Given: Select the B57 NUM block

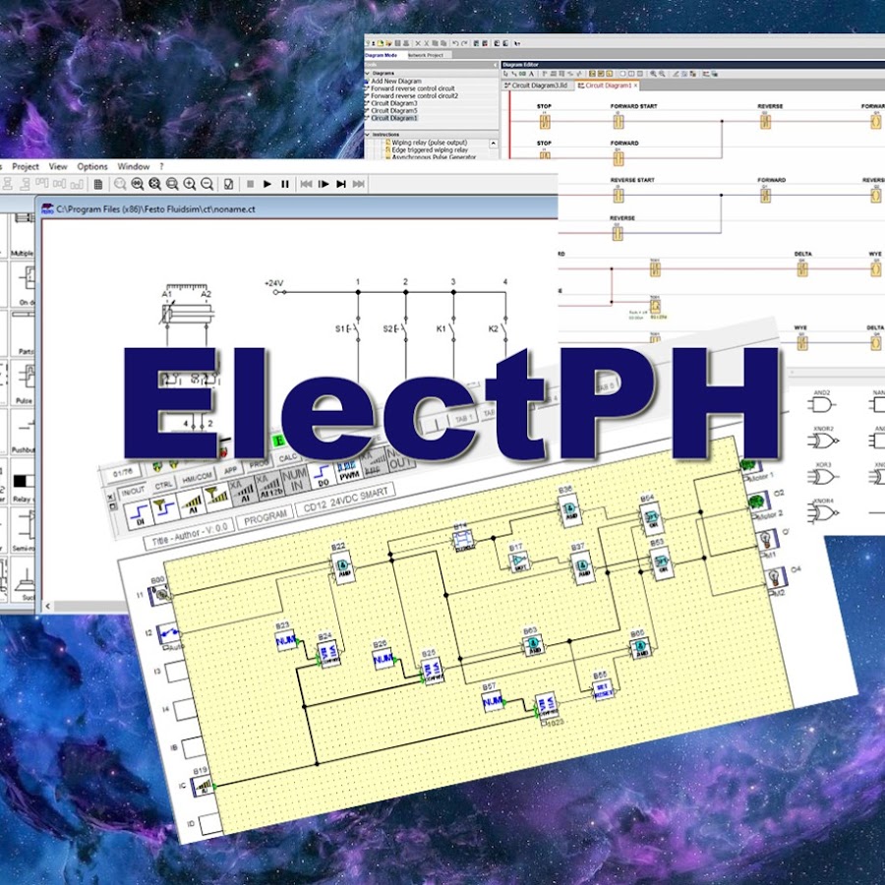Looking at the screenshot, I should pyautogui.click(x=493, y=701).
